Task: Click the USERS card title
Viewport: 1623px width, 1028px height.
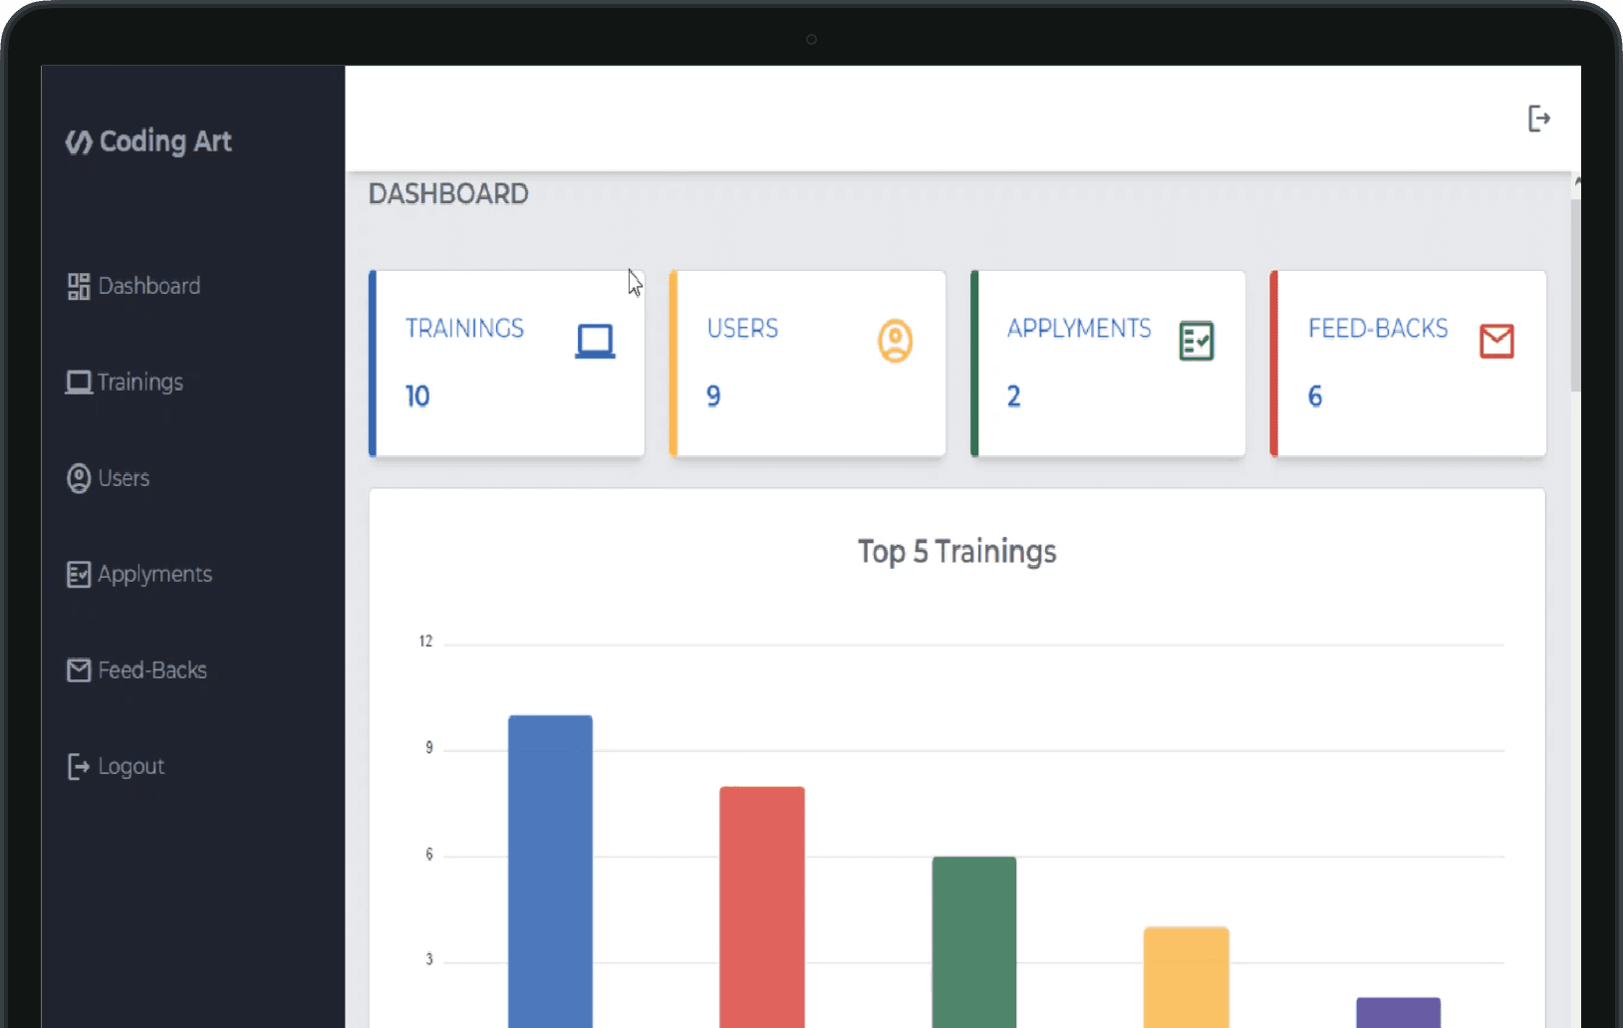Action: [742, 328]
